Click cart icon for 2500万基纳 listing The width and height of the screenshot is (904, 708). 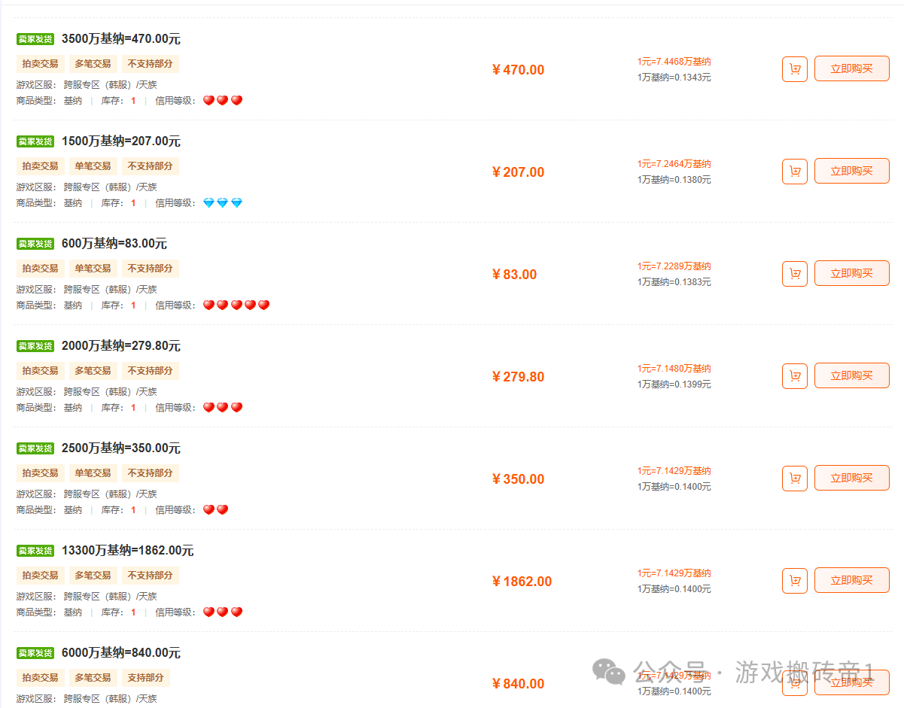pos(794,479)
